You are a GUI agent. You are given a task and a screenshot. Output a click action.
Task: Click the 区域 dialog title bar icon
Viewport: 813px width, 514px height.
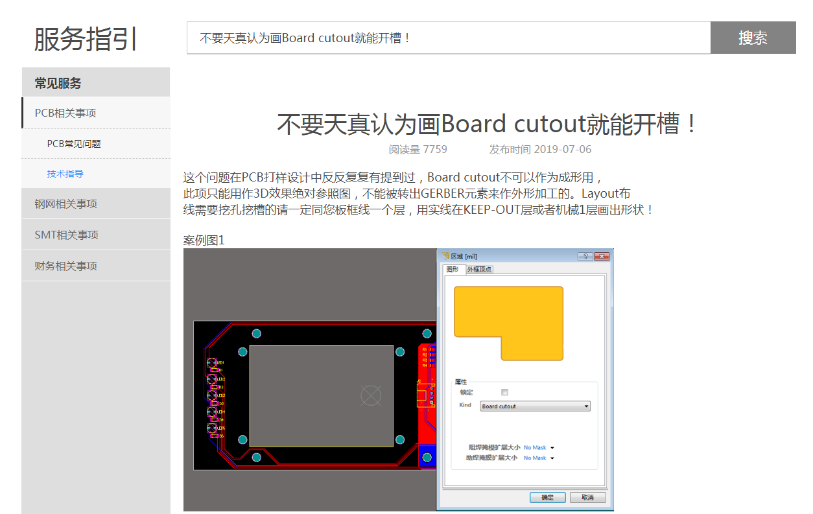445,257
